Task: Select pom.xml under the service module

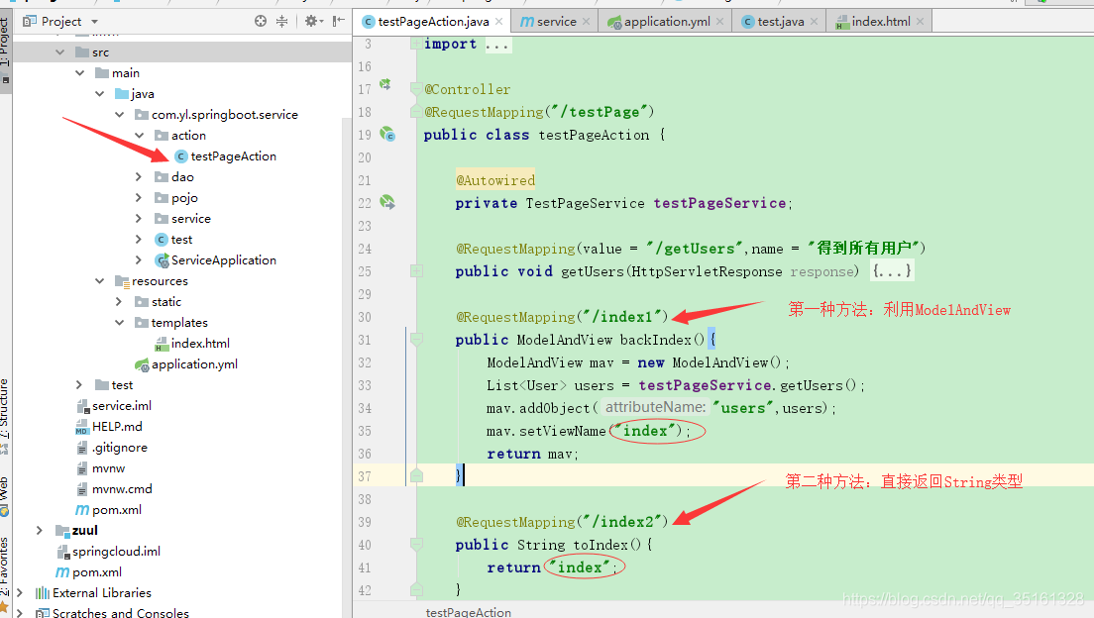Action: (x=116, y=510)
